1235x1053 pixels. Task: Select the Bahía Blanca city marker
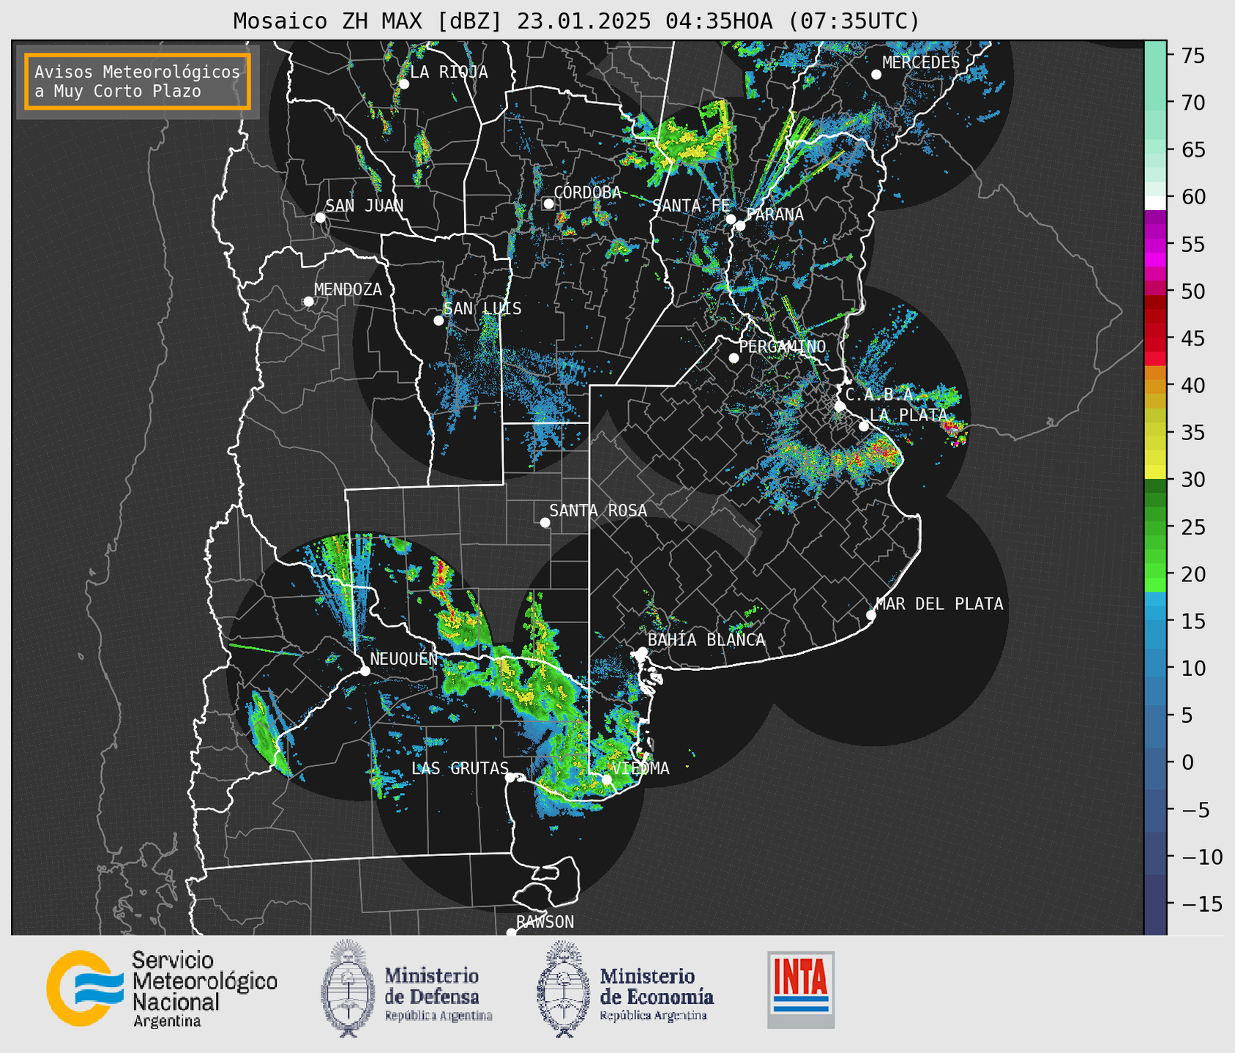click(642, 652)
